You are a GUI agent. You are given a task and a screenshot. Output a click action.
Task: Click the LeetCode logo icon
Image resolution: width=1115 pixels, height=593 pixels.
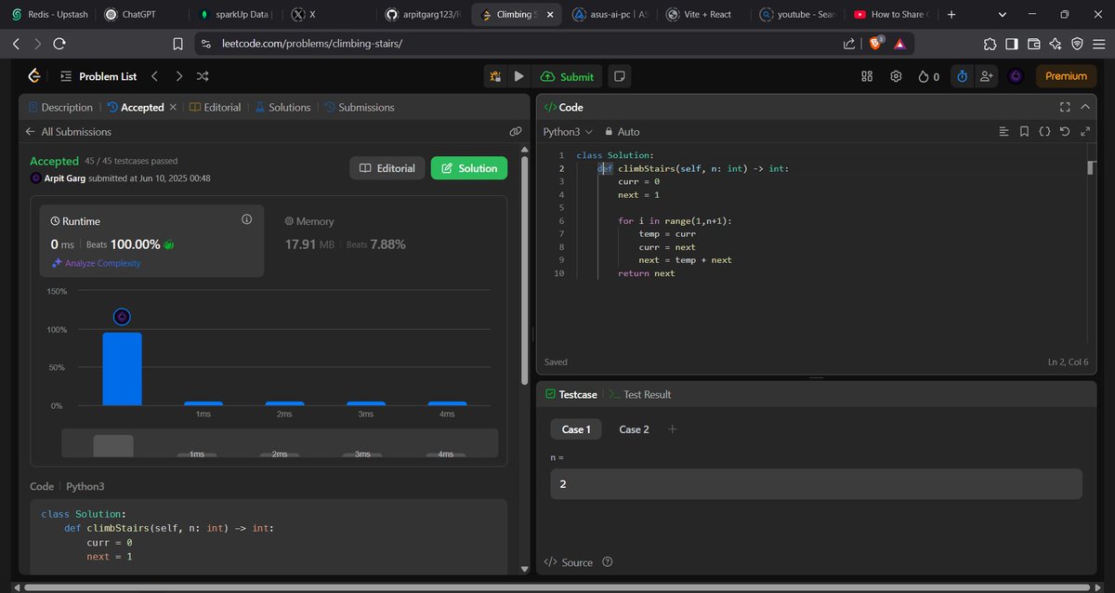(x=33, y=76)
